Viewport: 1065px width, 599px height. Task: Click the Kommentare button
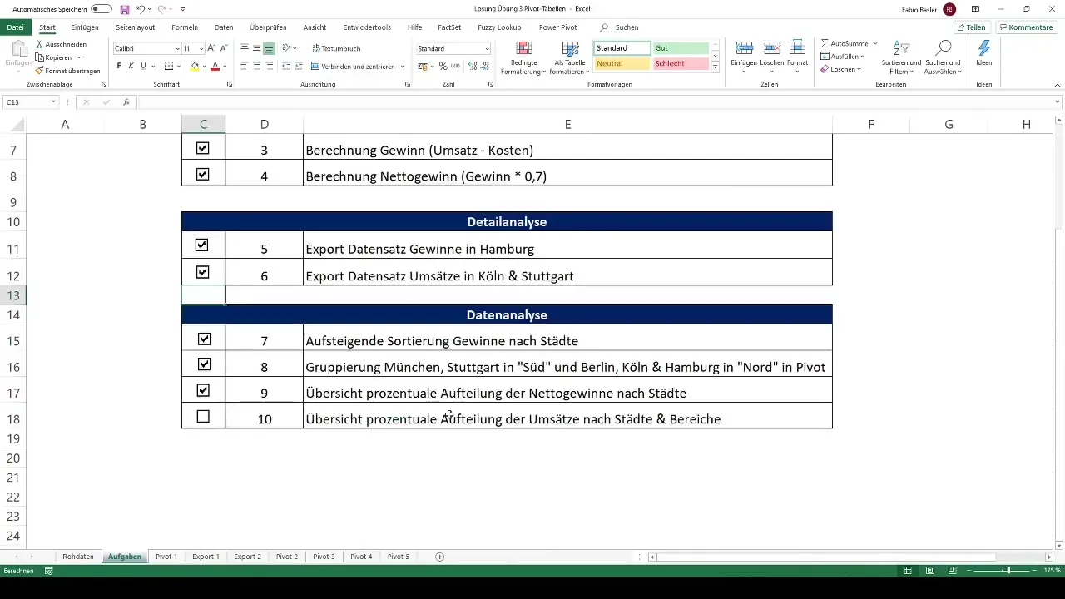[x=1026, y=27]
